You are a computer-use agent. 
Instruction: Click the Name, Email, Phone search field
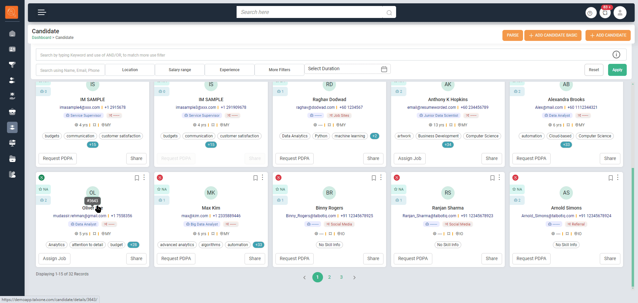[70, 70]
